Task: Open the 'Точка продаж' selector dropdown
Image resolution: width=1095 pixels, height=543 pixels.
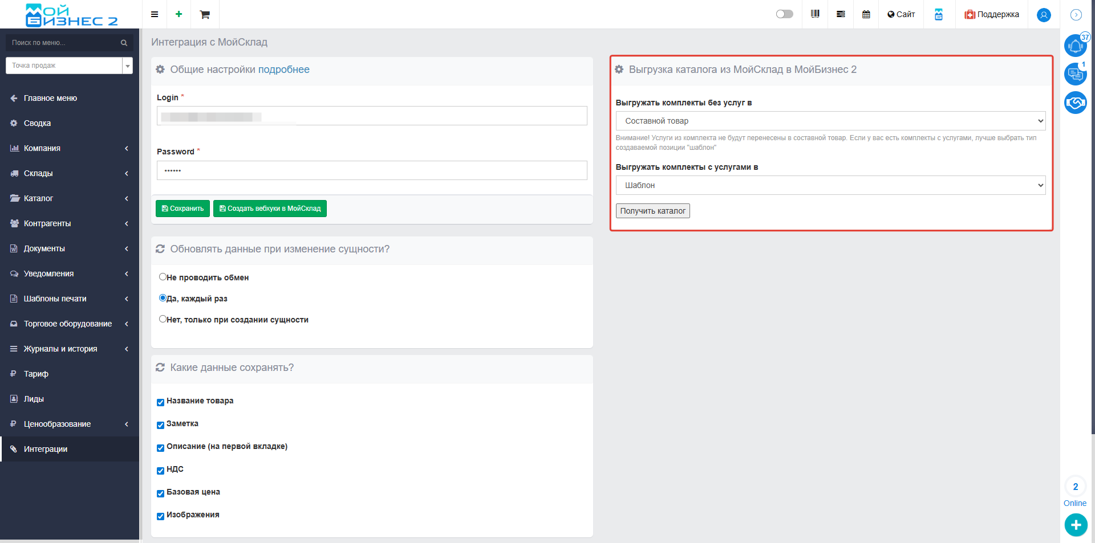Action: (69, 66)
